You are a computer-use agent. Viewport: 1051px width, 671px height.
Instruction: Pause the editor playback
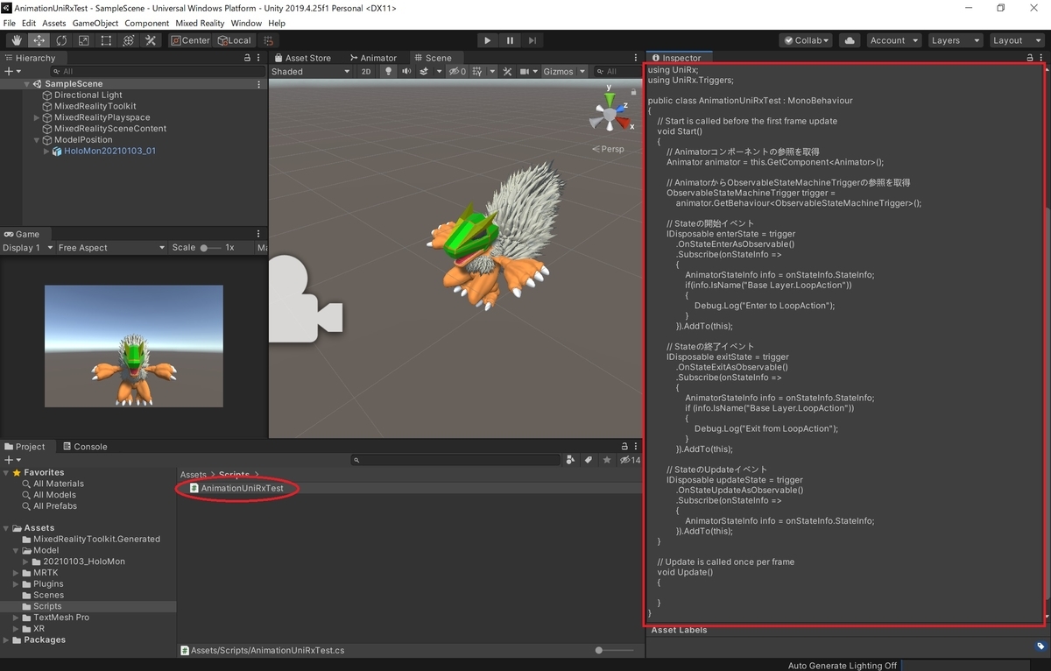click(x=510, y=40)
